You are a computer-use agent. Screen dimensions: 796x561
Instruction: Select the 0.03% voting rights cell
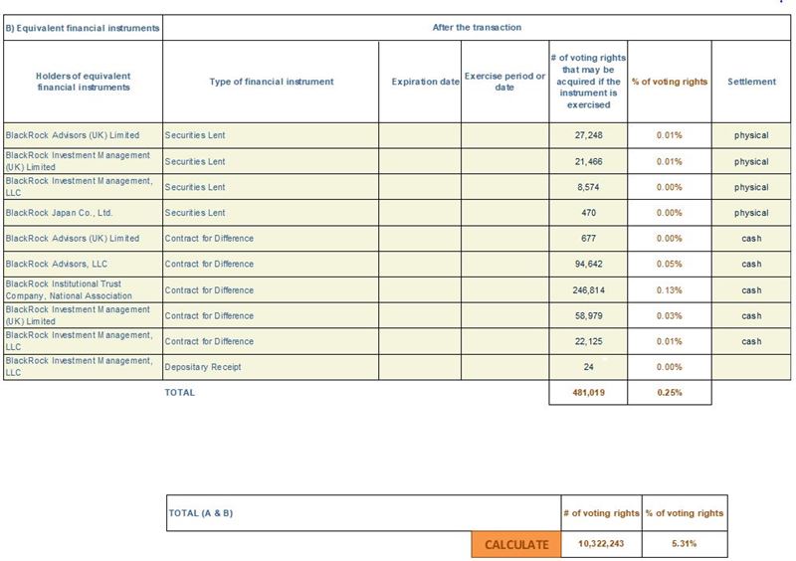670,315
